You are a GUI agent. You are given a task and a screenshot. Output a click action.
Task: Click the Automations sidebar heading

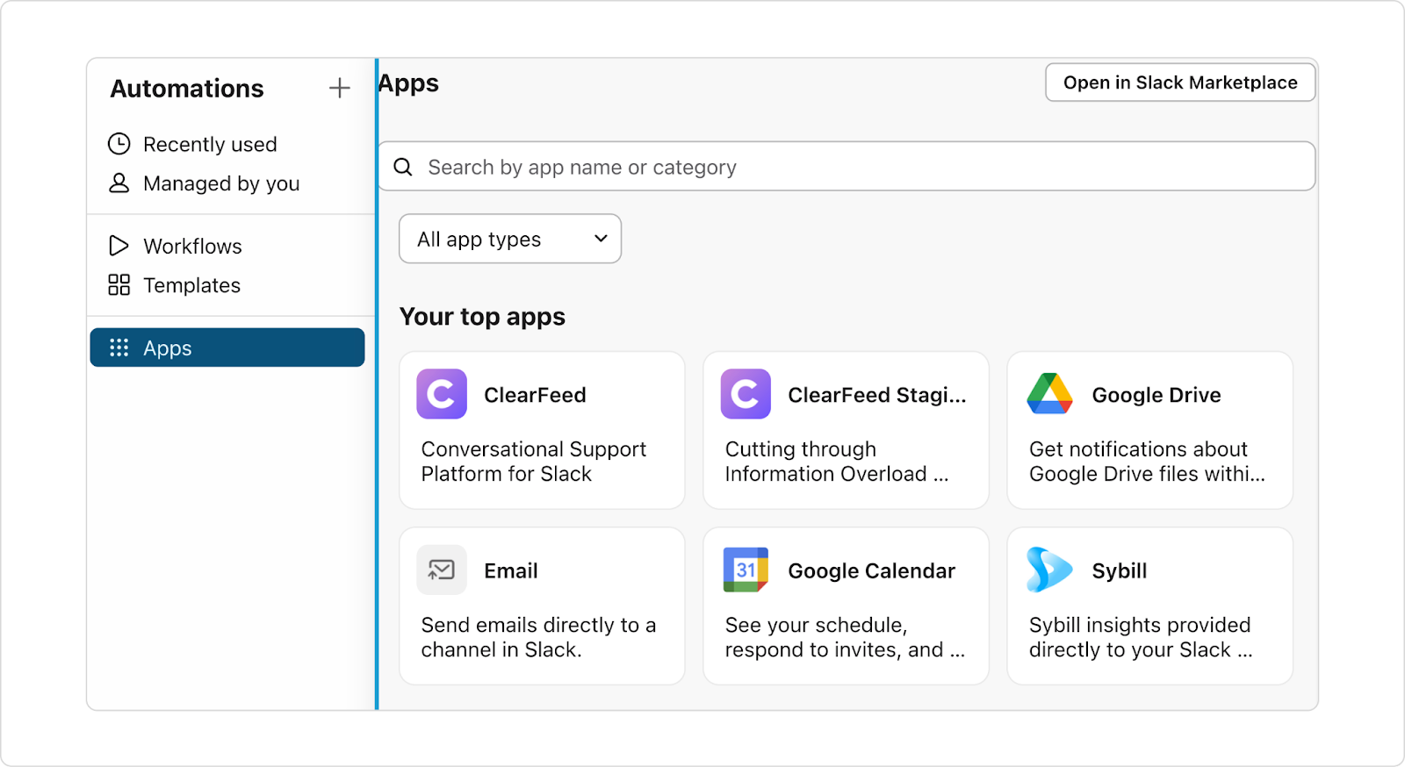click(187, 89)
